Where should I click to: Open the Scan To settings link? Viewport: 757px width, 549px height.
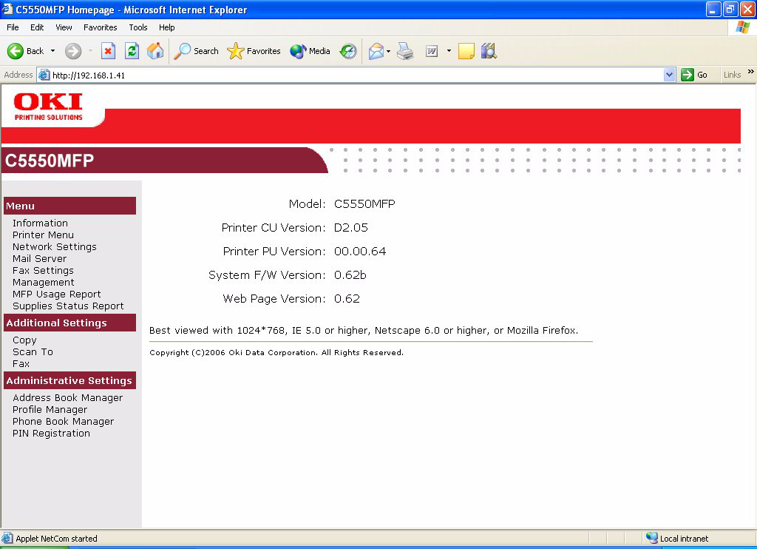pos(33,352)
